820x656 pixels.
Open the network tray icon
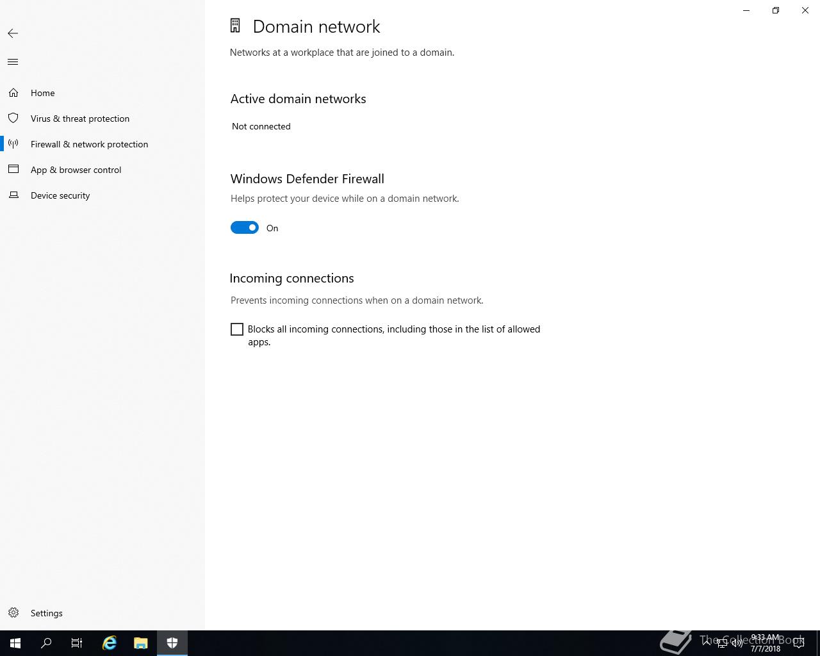(722, 644)
